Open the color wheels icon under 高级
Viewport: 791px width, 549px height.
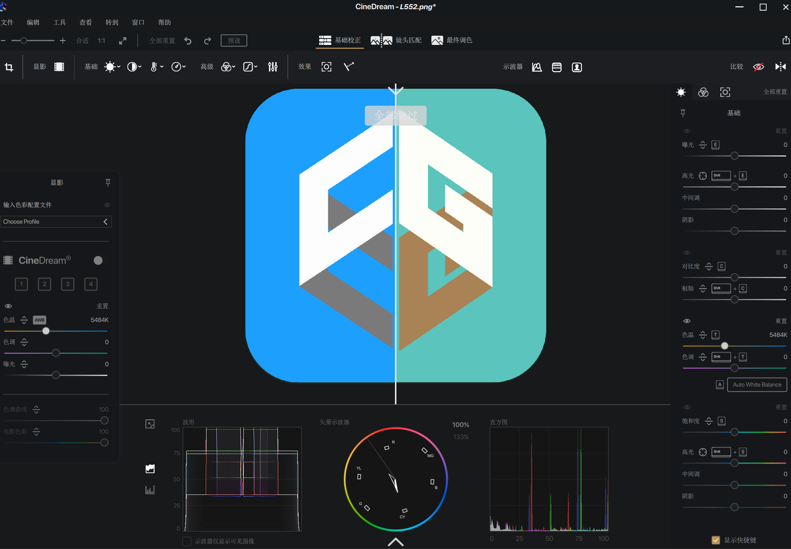coord(226,67)
